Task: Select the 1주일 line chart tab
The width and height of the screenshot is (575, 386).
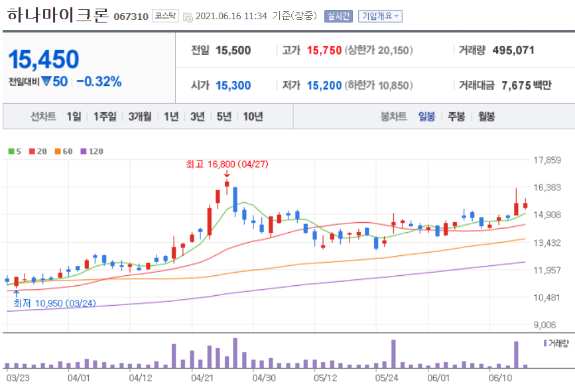Action: [105, 117]
